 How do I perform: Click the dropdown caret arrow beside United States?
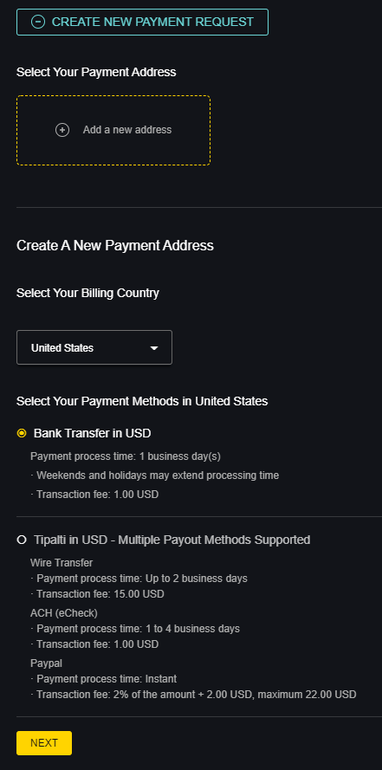tap(154, 348)
